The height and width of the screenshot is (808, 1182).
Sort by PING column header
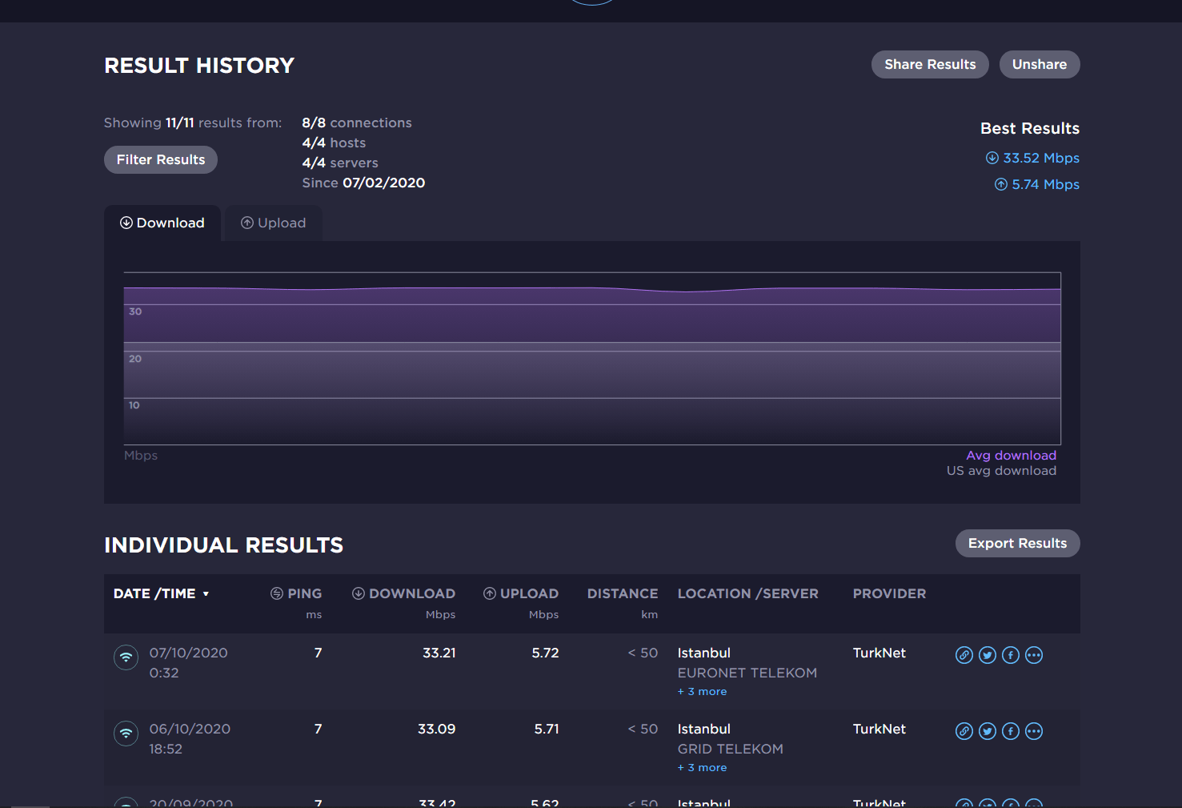(x=296, y=593)
